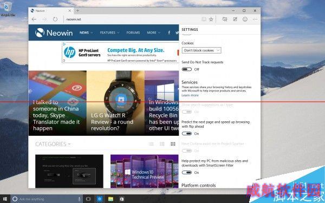Viewport: 325px width, 203px height.
Task: Click the Neowin logo on the page
Action: coord(54,32)
